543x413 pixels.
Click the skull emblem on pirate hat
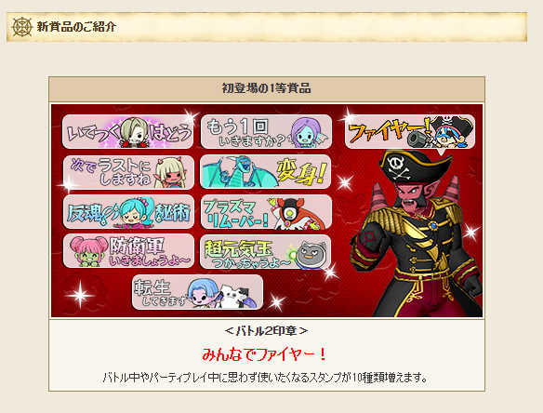pyautogui.click(x=398, y=167)
